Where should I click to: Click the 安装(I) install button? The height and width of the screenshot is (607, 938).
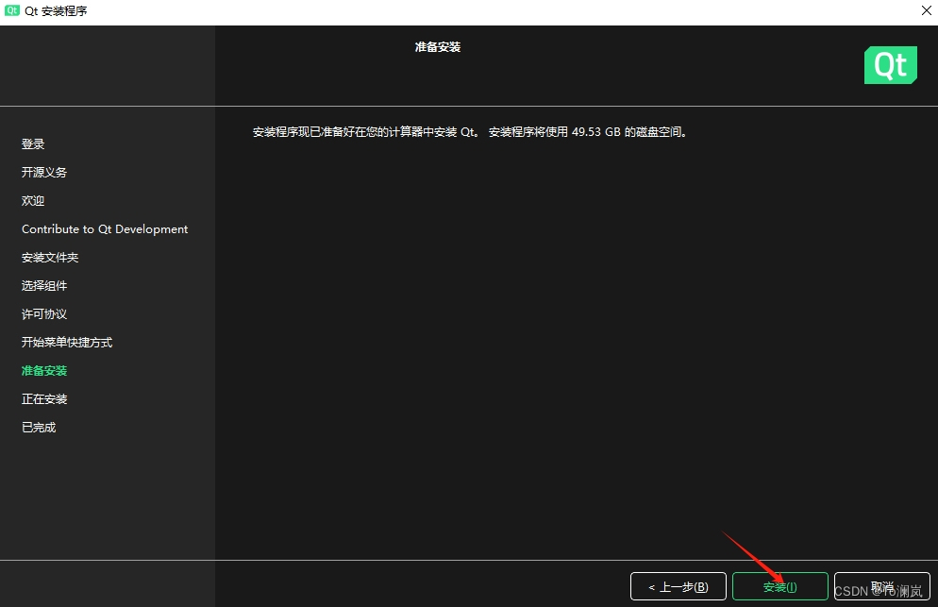780,586
